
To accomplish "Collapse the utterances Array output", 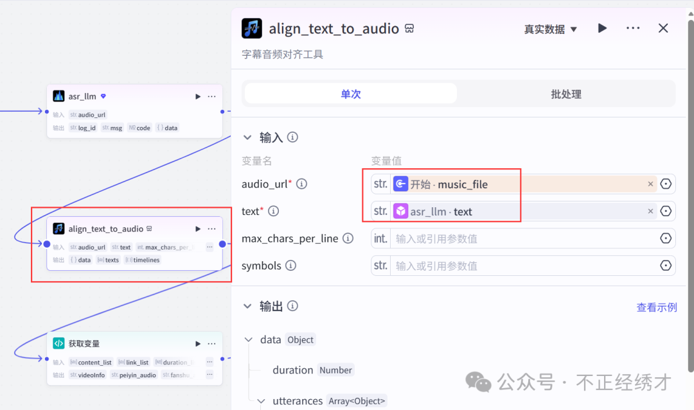I will click(x=260, y=400).
